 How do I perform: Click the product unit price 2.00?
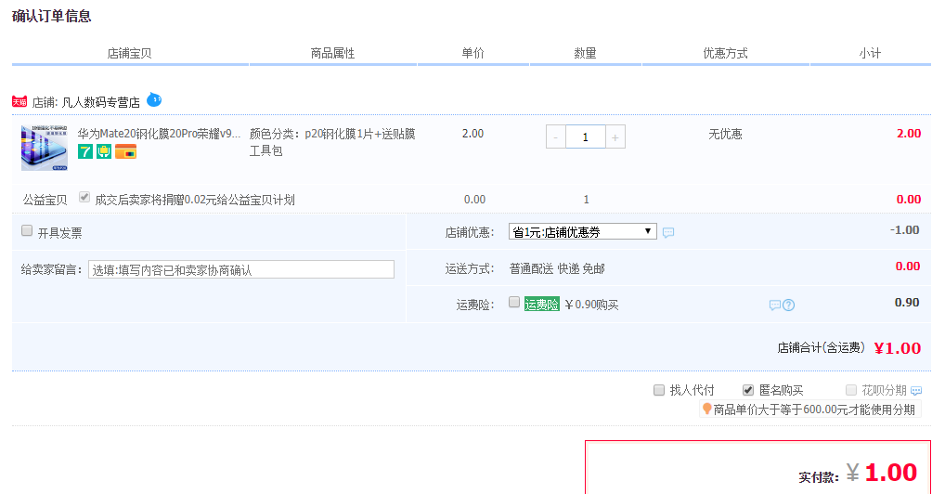(473, 134)
